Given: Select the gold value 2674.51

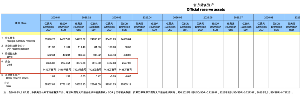Looking at the screenshot, I should [66, 63].
